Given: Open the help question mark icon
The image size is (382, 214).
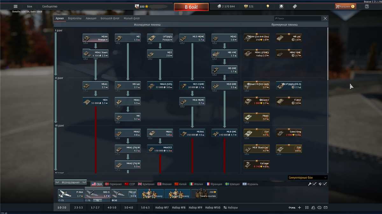Looking at the screenshot, I should tap(367, 6).
